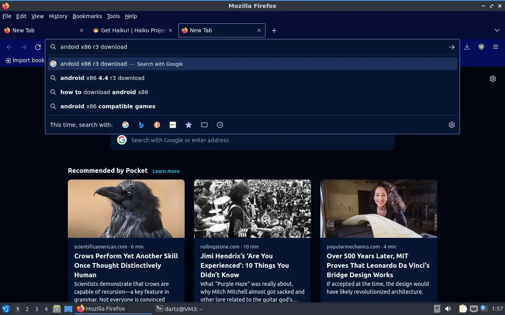Search this time with Bing icon
Viewport: 505px width, 315px height.
(141, 125)
